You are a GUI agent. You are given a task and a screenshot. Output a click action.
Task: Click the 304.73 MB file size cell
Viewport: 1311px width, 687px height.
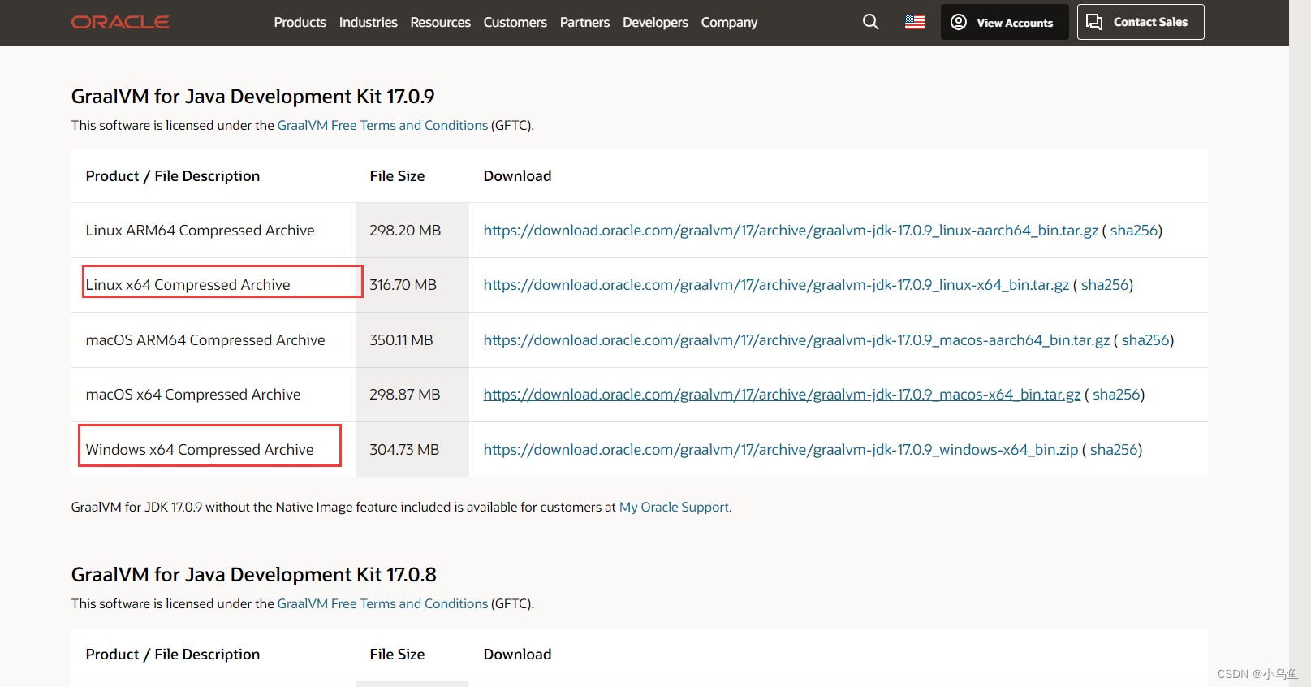(x=412, y=450)
